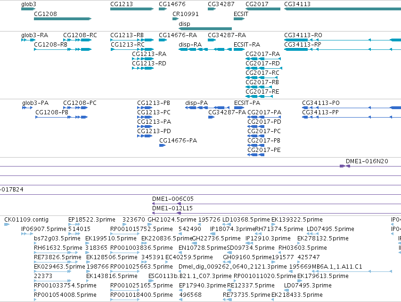The image size is (401, 302).
Task: Select the CG1213-RA transcript label
Action: (149, 54)
